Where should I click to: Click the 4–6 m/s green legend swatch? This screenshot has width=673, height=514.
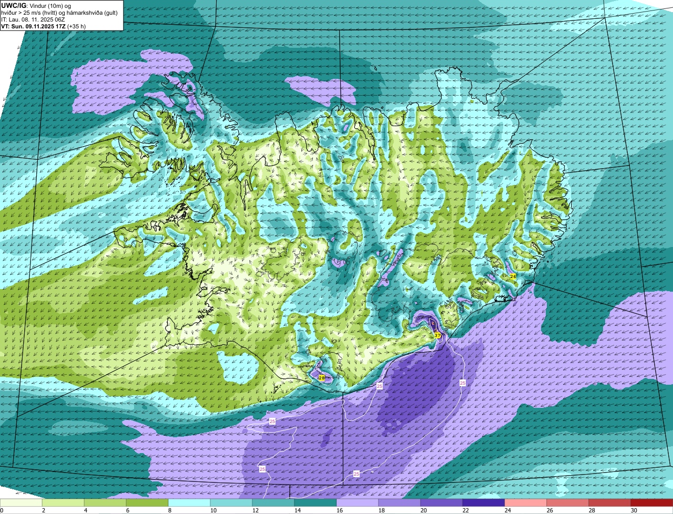pyautogui.click(x=105, y=502)
